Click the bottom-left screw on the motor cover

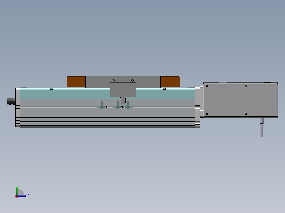pyautogui.click(x=207, y=114)
